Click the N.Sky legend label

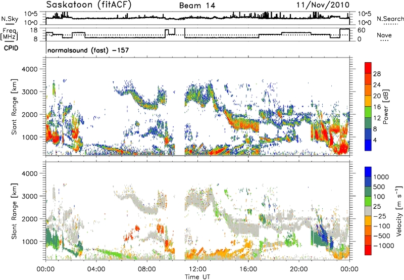10,19
